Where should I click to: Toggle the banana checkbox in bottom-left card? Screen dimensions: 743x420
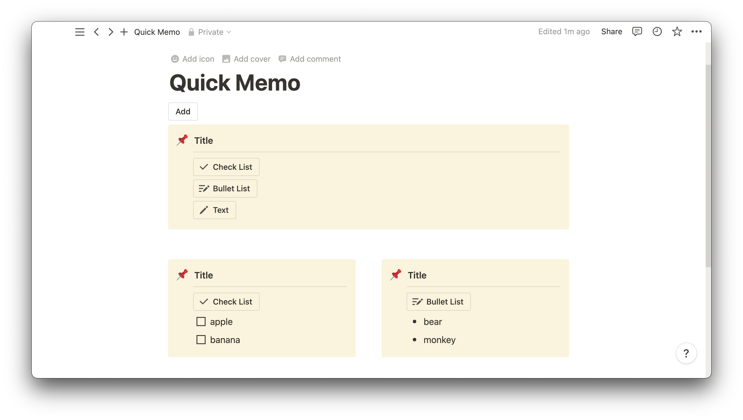(201, 339)
